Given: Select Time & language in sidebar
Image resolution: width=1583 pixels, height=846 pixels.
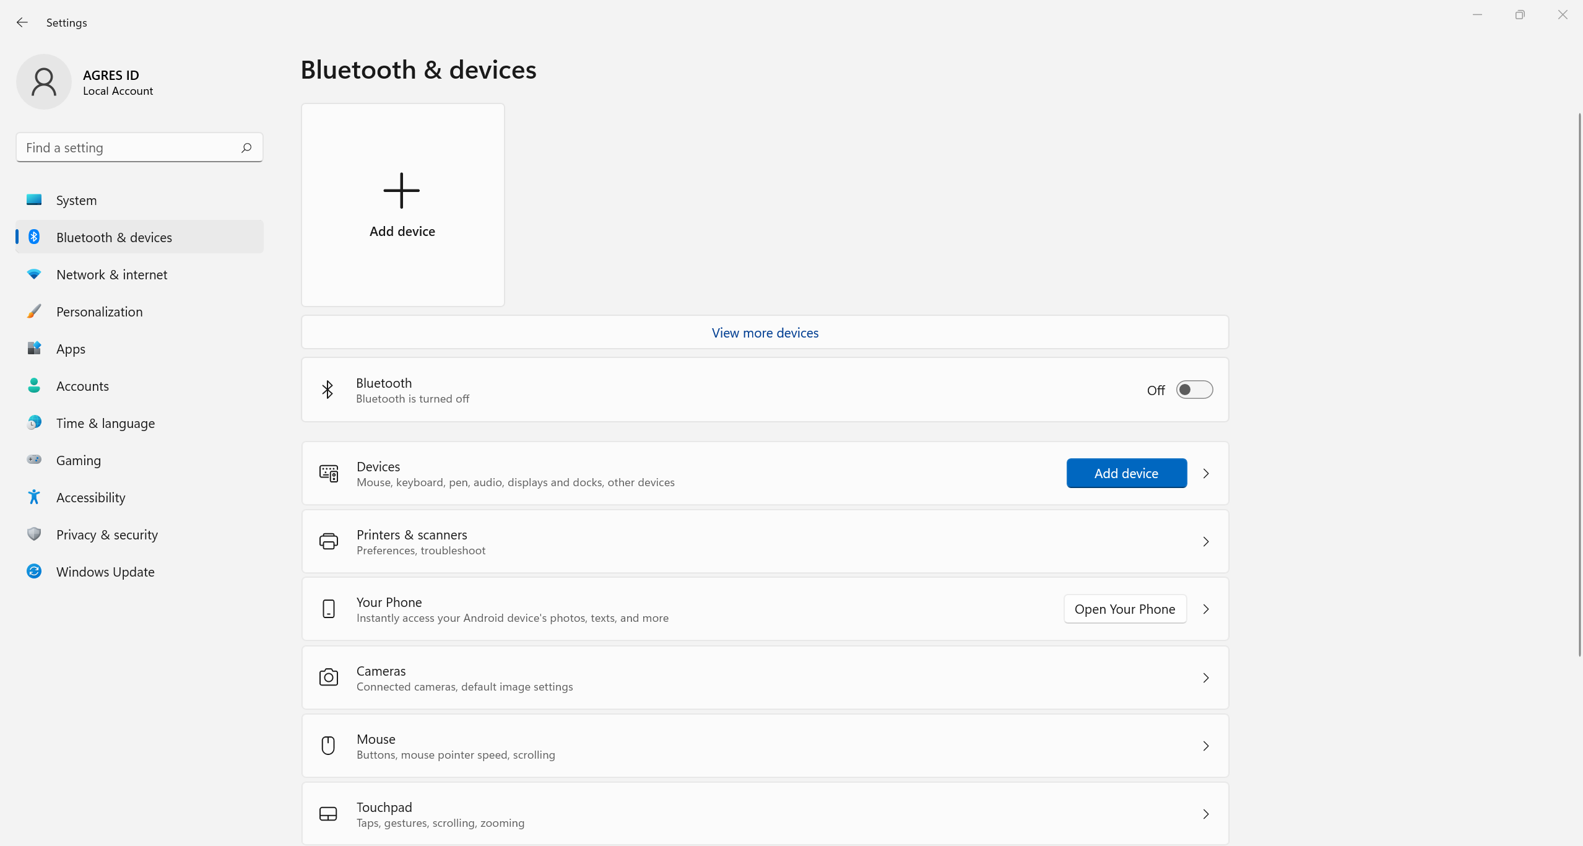Looking at the screenshot, I should pos(105,424).
